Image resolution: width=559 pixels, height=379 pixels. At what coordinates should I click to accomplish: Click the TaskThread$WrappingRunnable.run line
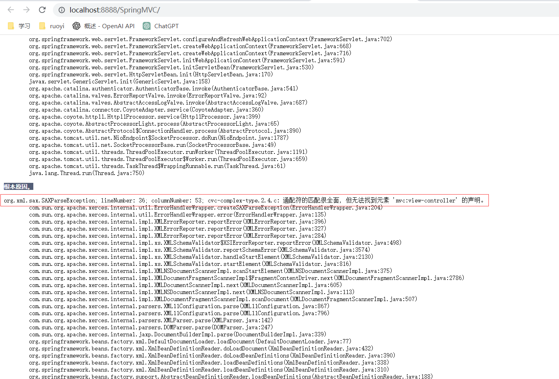click(x=157, y=166)
